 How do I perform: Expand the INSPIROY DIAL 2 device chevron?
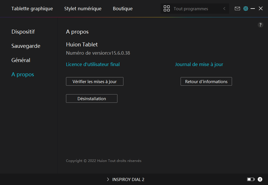coord(108,179)
